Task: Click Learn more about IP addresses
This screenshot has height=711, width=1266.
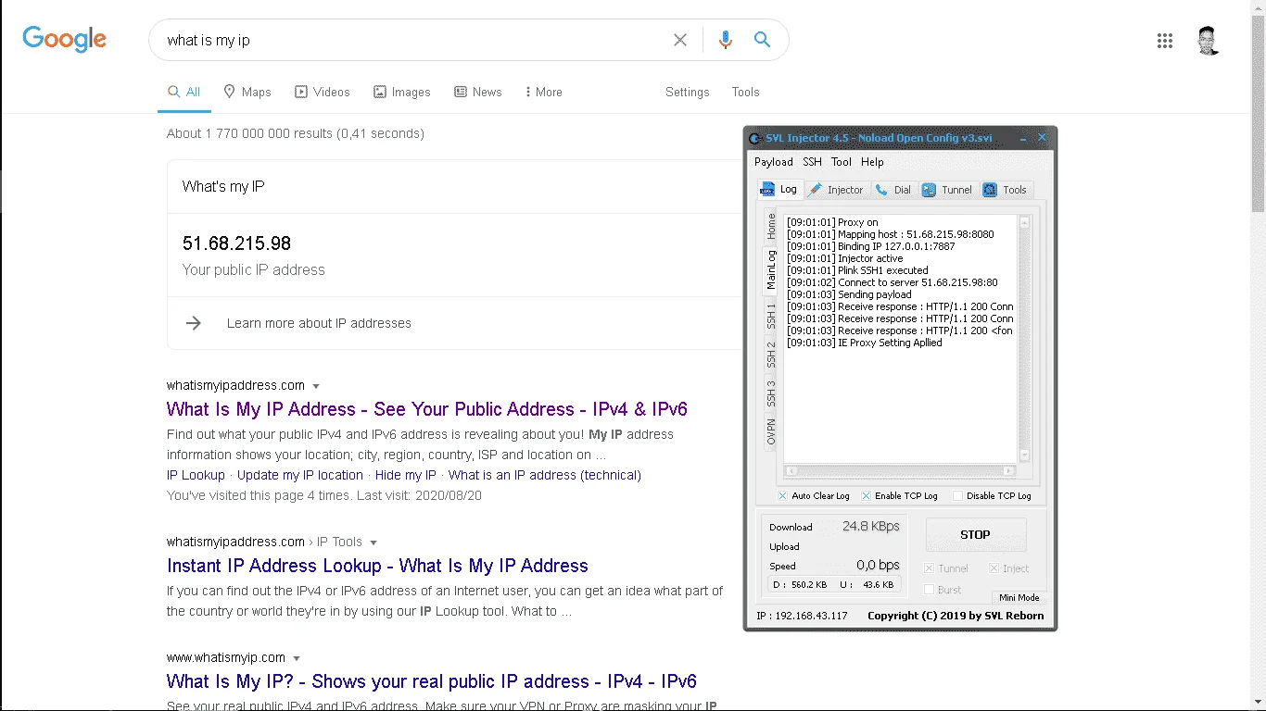Action: pyautogui.click(x=319, y=323)
